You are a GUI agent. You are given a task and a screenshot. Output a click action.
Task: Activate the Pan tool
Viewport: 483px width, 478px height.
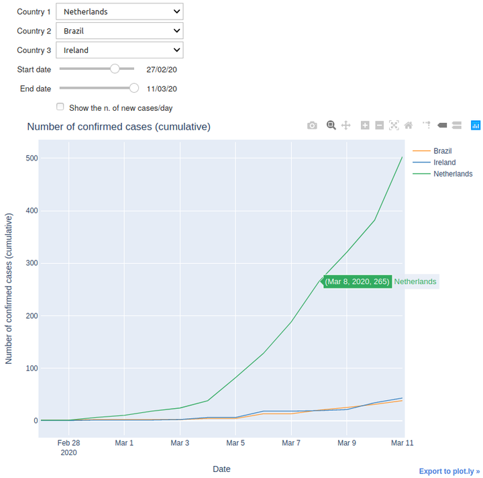click(346, 126)
